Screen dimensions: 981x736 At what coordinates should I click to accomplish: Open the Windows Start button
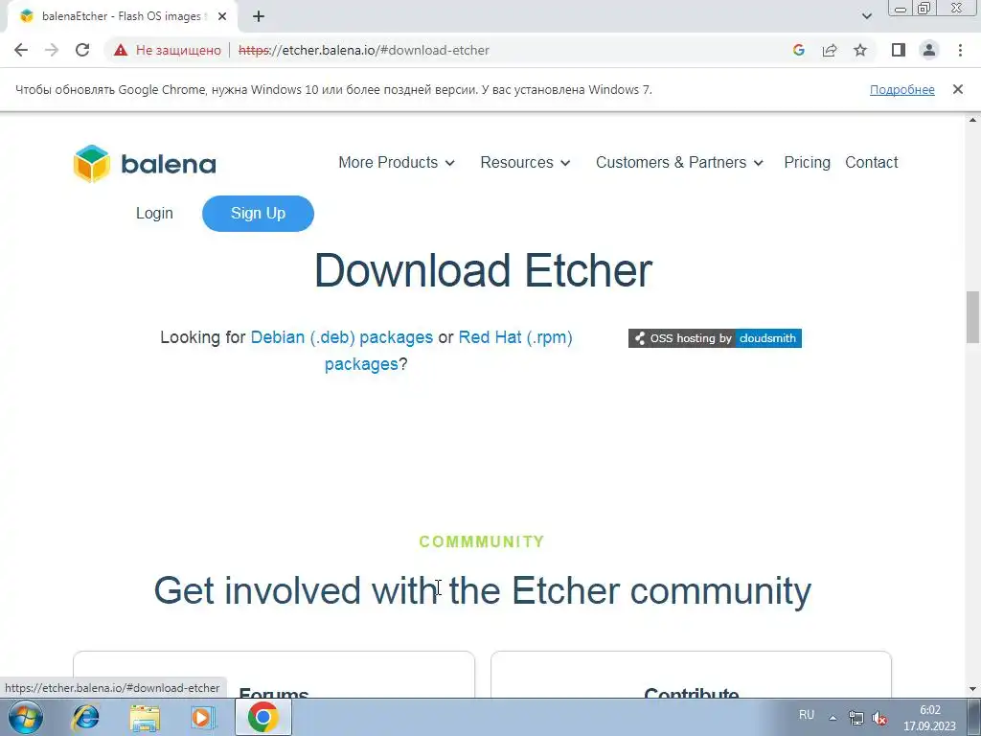click(x=26, y=717)
